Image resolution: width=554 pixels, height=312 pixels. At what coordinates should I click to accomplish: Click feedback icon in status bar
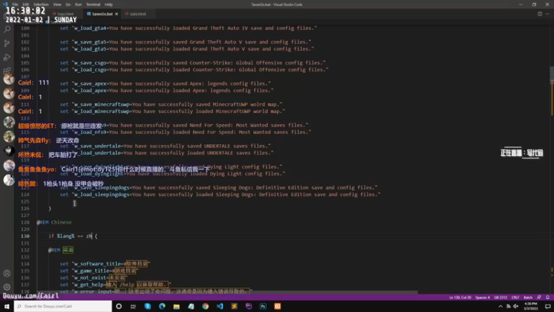[x=539, y=297]
